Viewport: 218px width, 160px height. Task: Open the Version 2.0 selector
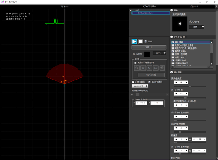[140, 86]
